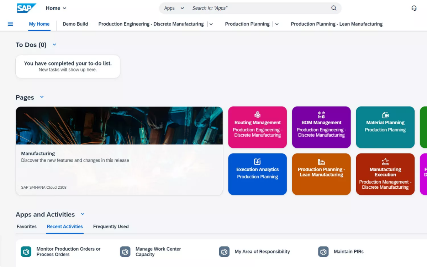The image size is (427, 267).
Task: Open the Apps search category dropdown
Action: [174, 8]
